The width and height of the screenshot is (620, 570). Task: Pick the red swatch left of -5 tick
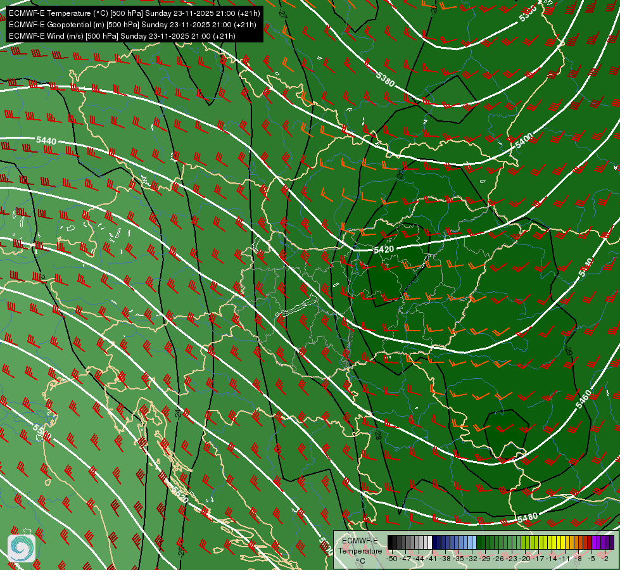coord(590,542)
